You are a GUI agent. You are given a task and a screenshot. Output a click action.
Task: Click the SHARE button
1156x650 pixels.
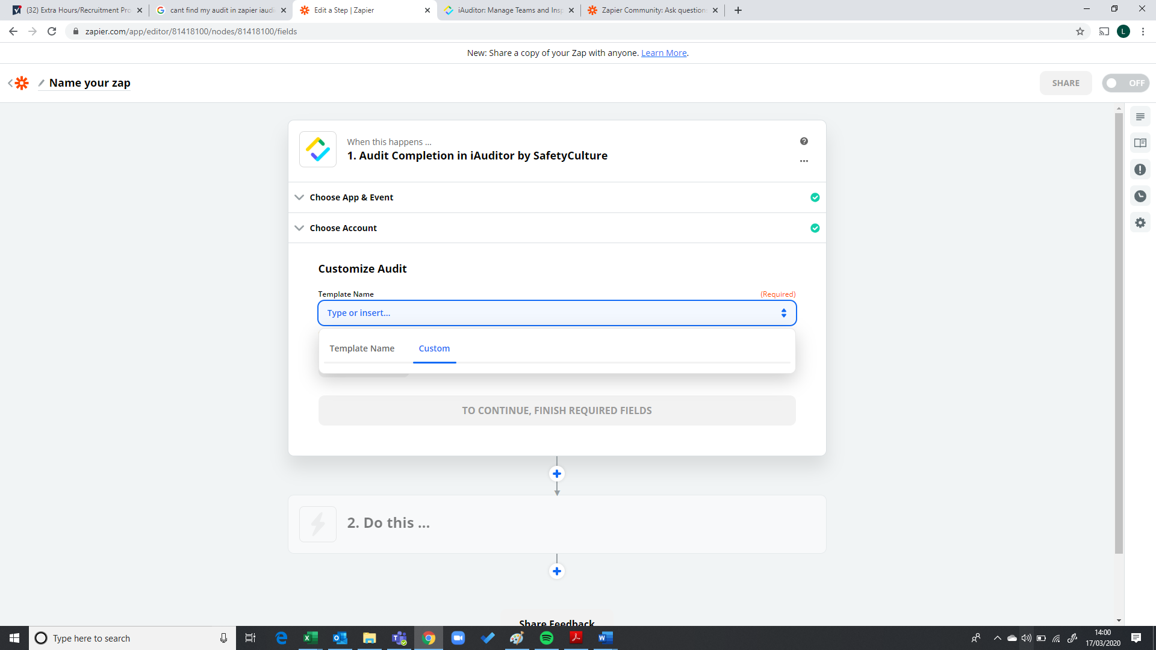pos(1066,83)
